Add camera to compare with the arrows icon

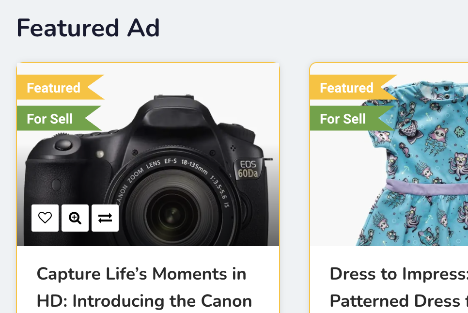tap(105, 218)
